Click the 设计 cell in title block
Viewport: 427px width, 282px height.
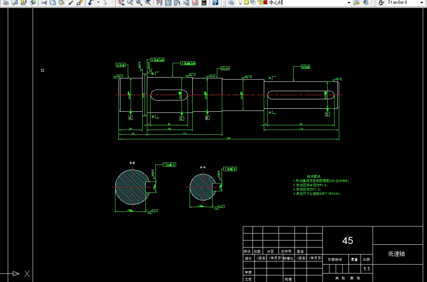pos(248,258)
